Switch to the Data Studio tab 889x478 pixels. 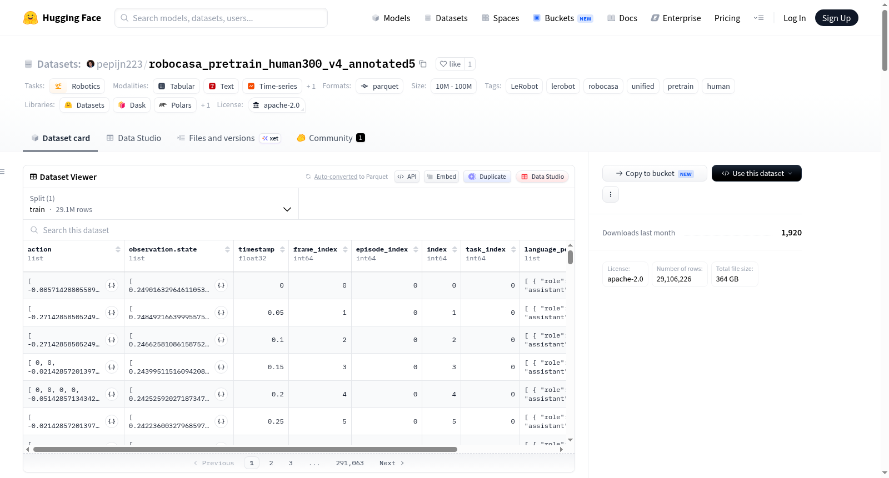tap(134, 138)
